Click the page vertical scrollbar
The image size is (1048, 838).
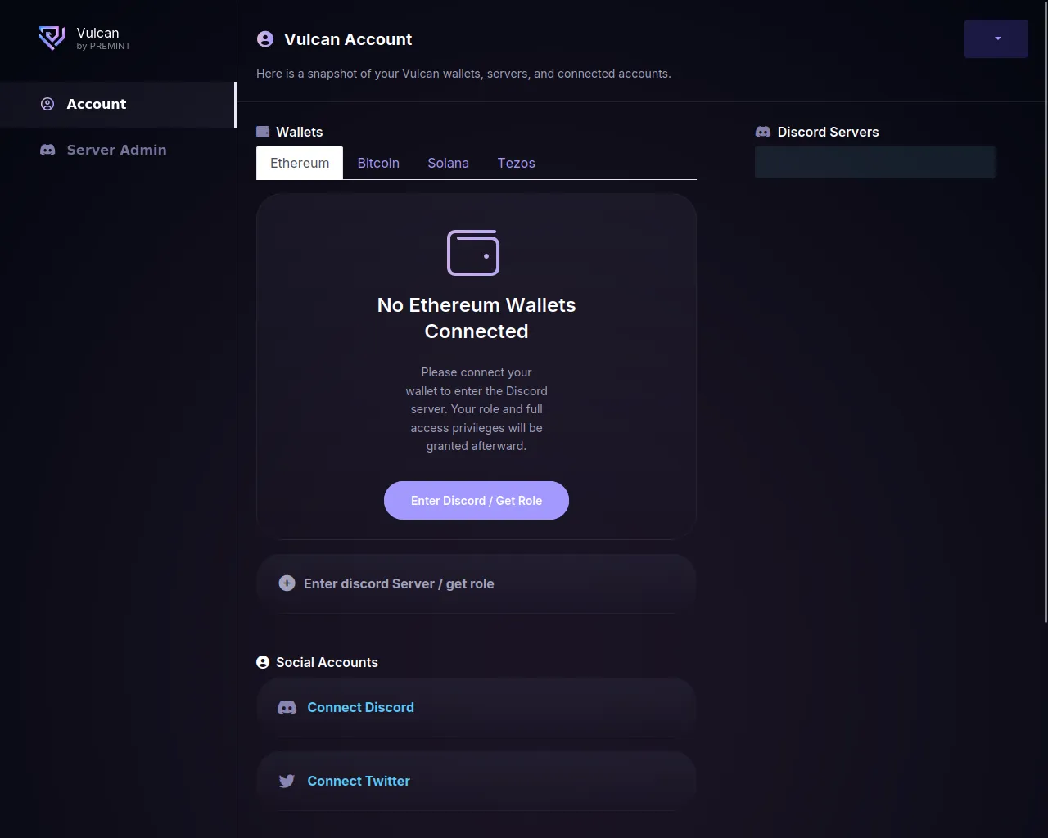(x=1045, y=311)
